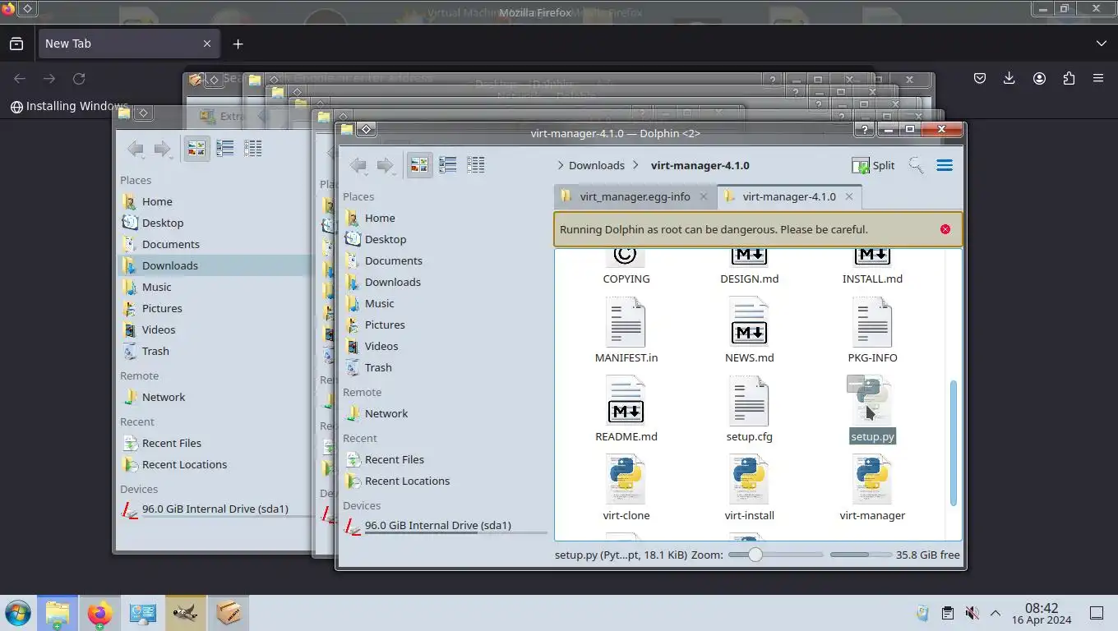Toggle muted volume tray icon
Viewport: 1118px width, 631px height.
tap(972, 613)
